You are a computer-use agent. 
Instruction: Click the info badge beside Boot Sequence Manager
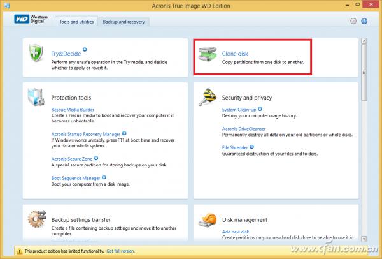(104, 177)
